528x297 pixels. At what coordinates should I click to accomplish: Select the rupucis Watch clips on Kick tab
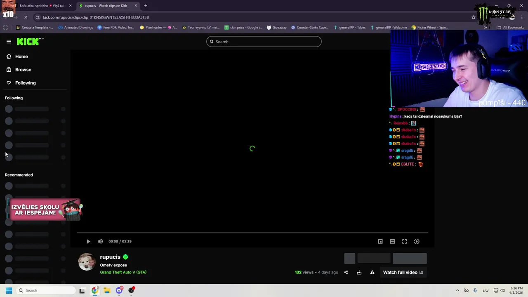pyautogui.click(x=106, y=6)
